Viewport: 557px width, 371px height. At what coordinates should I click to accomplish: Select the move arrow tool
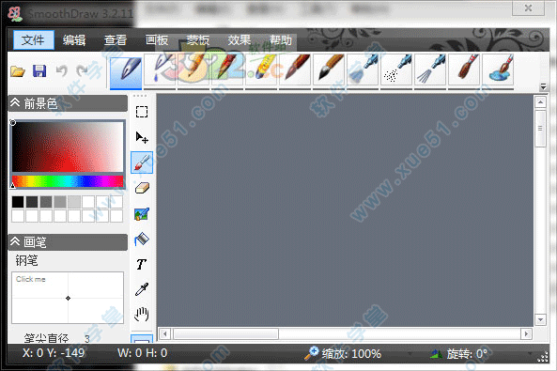pyautogui.click(x=142, y=137)
